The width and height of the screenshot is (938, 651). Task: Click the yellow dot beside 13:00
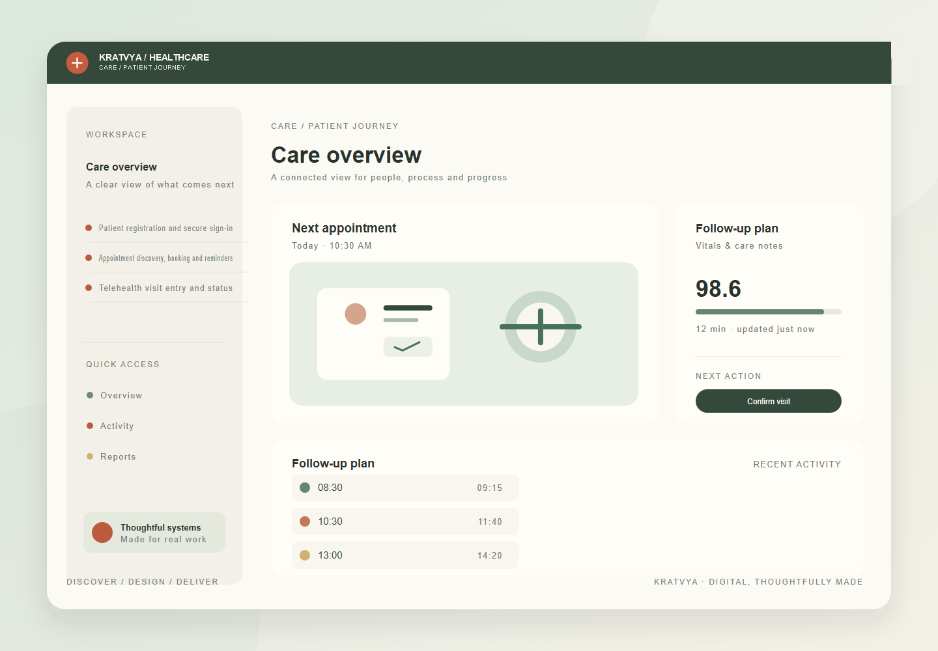(305, 555)
